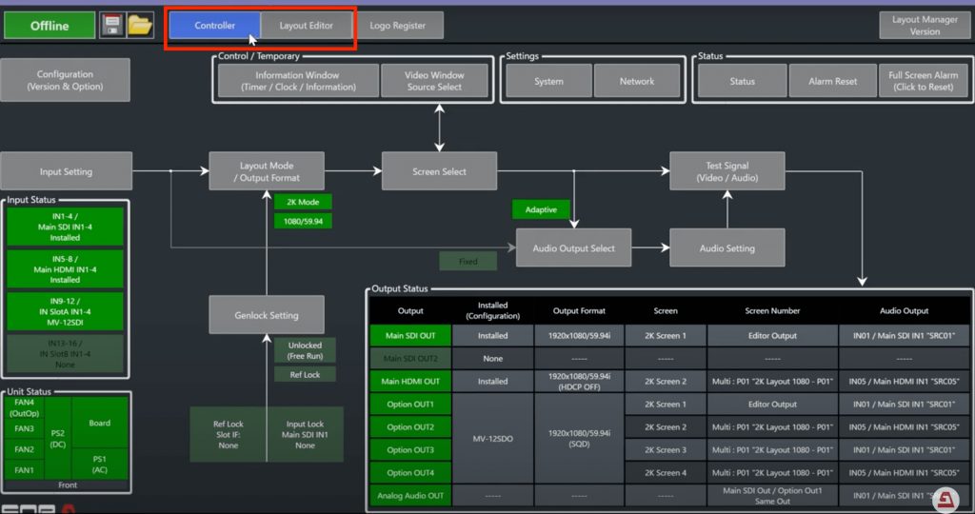Open the Layout Editor tab

click(307, 26)
